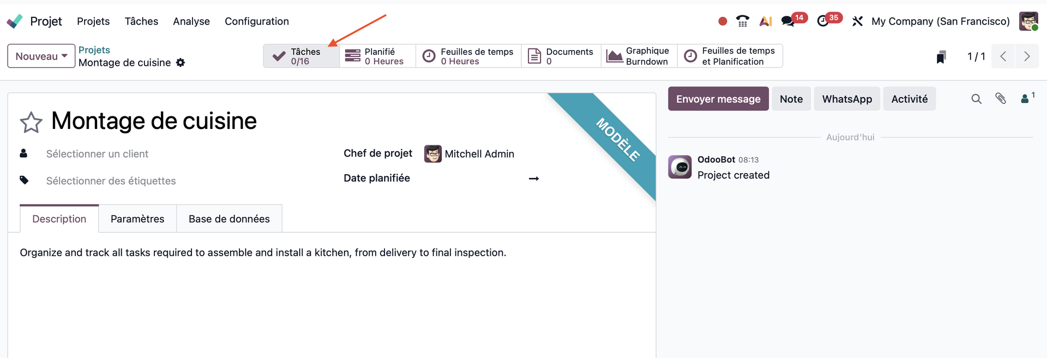1047x358 pixels.
Task: Open the discuss messages icon
Action: (x=787, y=21)
